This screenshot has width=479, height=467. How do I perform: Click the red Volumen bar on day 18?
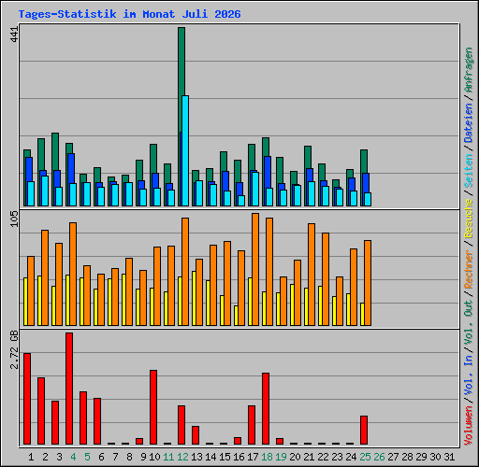point(266,409)
